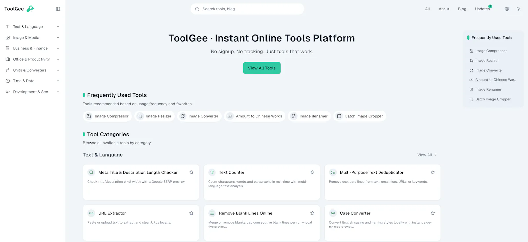Click the search magnifier icon
This screenshot has height=242, width=528.
(x=197, y=9)
